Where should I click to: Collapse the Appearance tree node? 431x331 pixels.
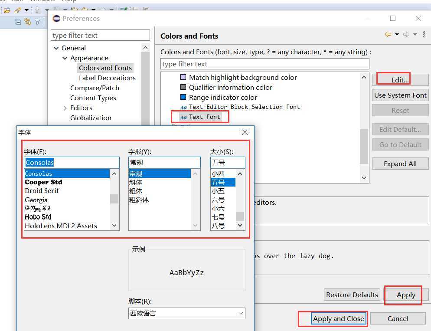click(x=65, y=58)
